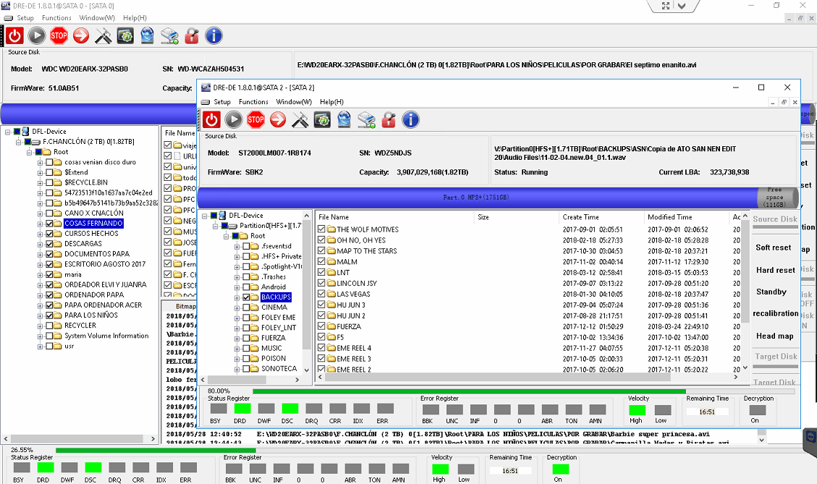Click the network drive icon in SATA 2 toolbar

[x=367, y=120]
